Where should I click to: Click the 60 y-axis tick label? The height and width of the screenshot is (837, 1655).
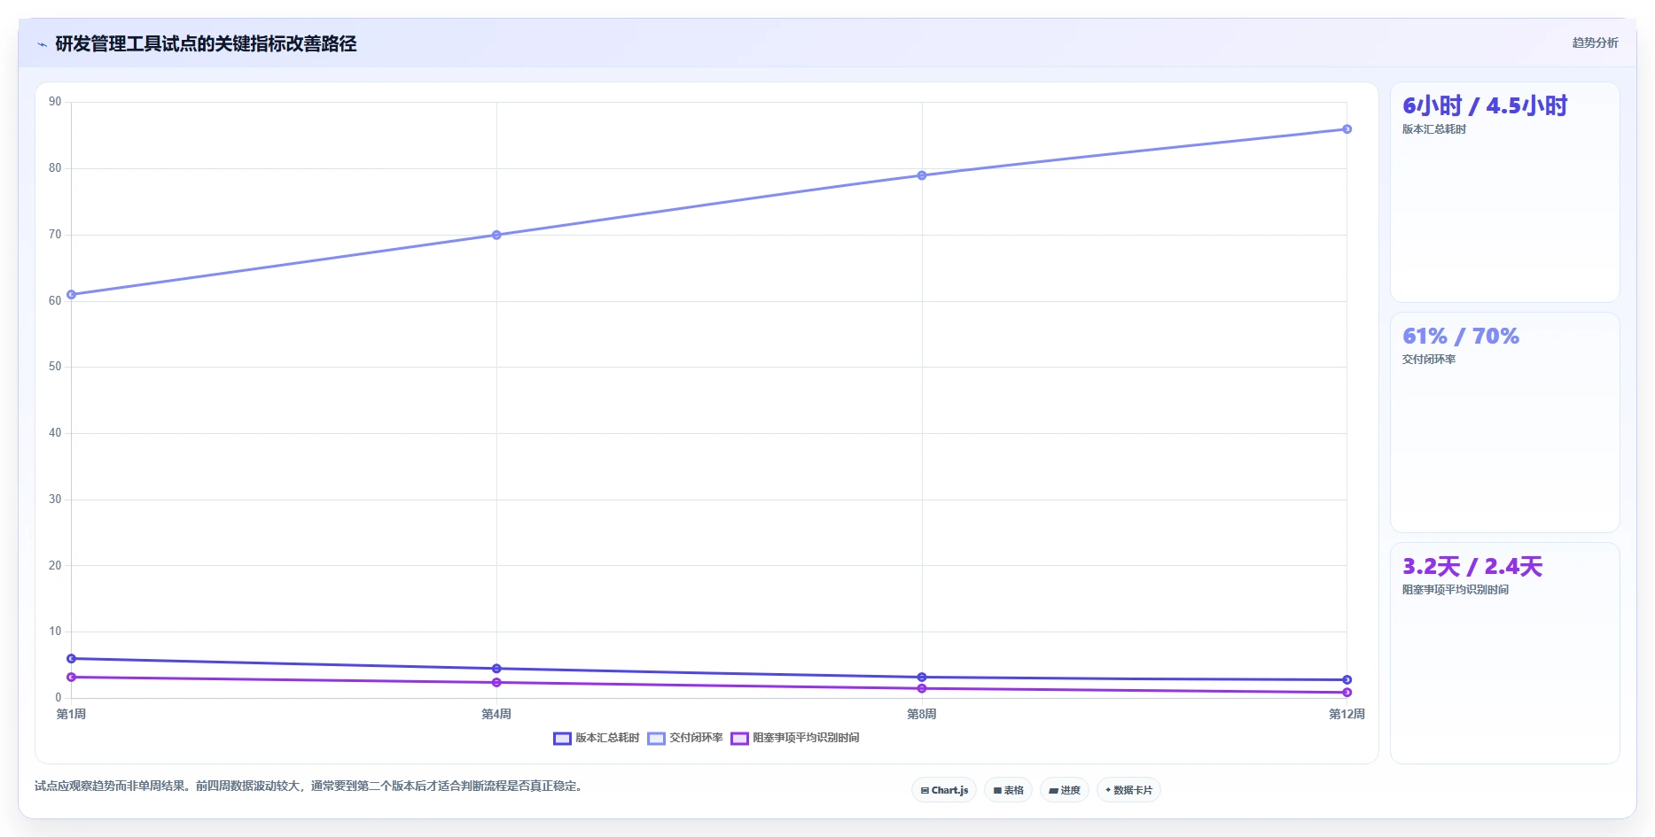[x=55, y=301]
